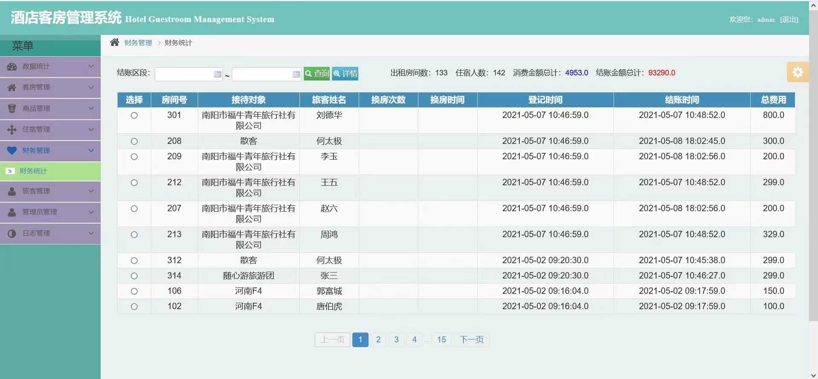Click the 93290.0 total checkout amount
Screen dimensions: 818x379
662,73
